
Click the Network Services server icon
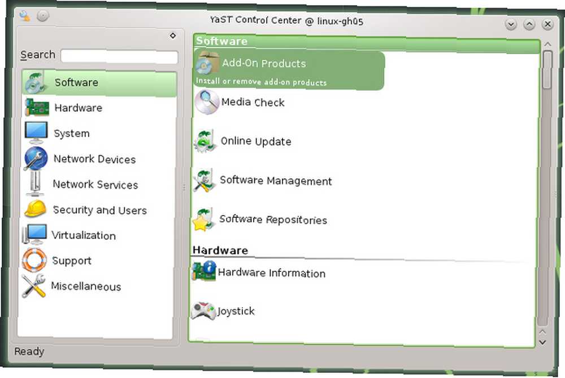click(35, 184)
